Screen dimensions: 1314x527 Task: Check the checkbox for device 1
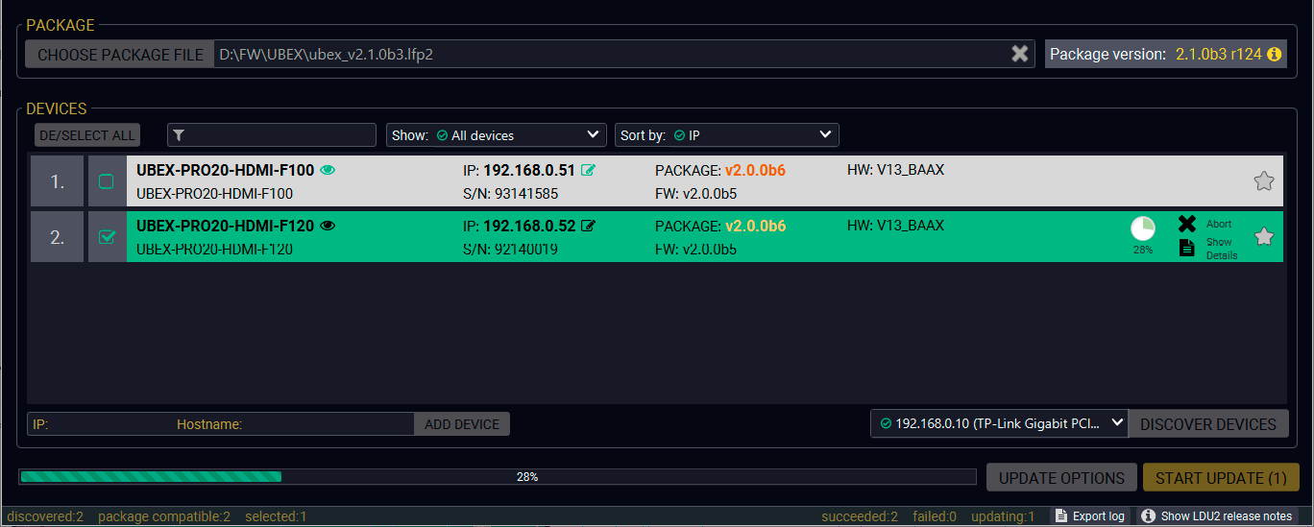pyautogui.click(x=107, y=181)
